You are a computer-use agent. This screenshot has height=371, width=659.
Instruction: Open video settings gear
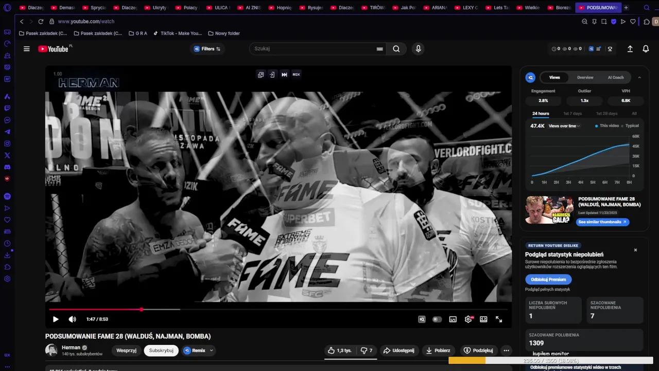pyautogui.click(x=468, y=319)
